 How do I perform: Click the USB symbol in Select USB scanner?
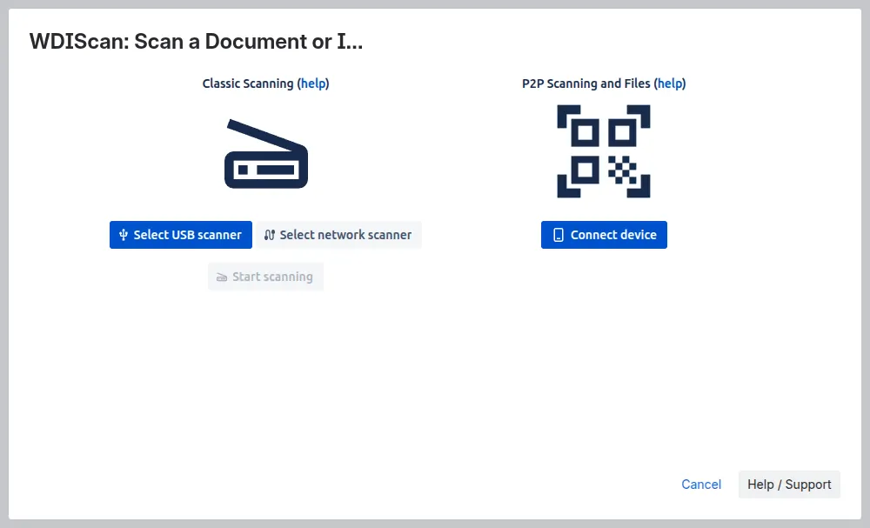point(124,235)
